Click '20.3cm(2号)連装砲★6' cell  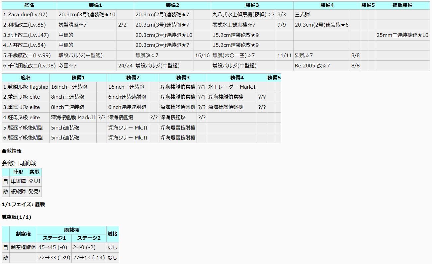(x=321, y=25)
